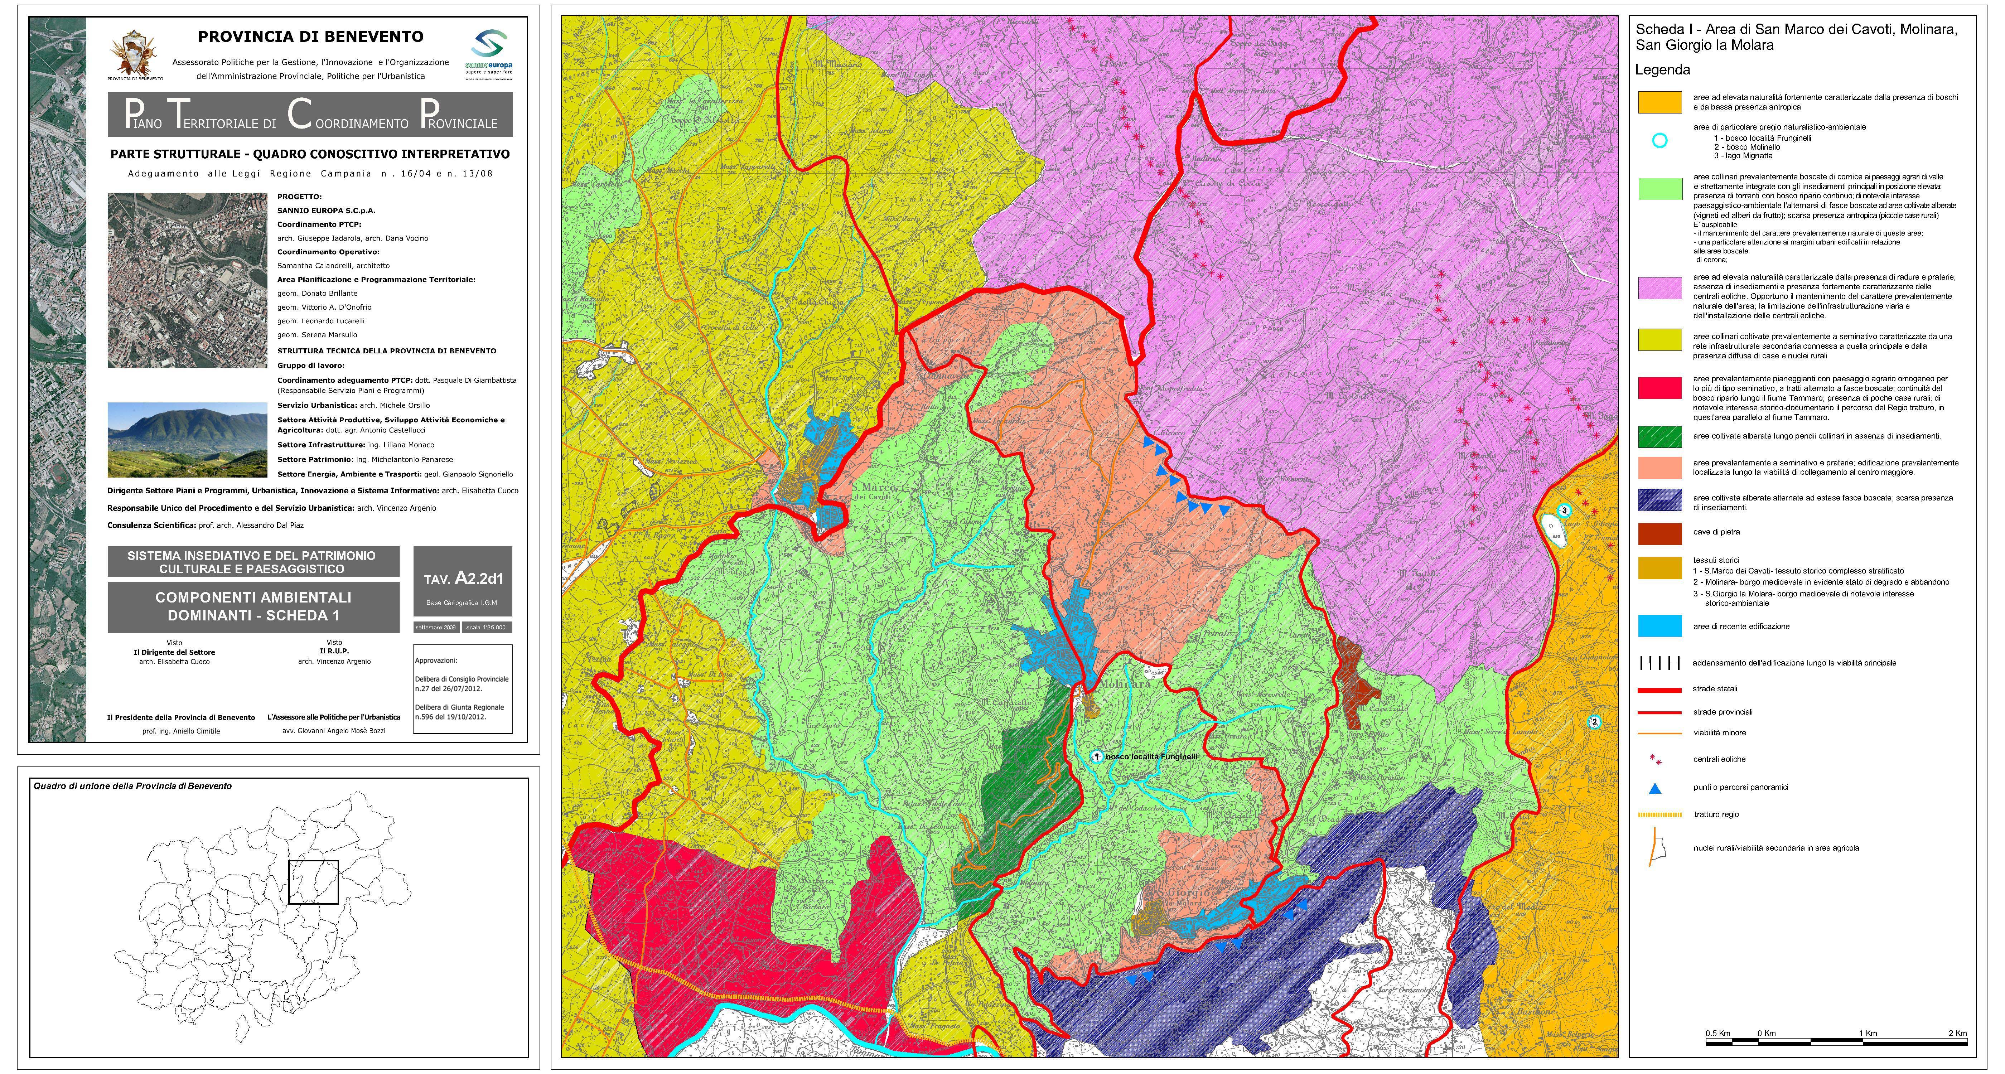Click the pink asterisks centrali eoliche legend symbol
The image size is (2005, 1074).
point(1656,760)
